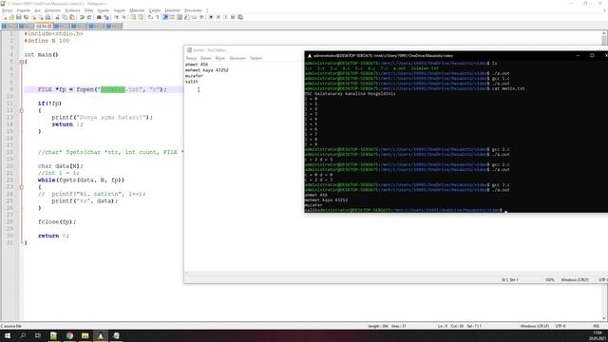This screenshot has width=608, height=342.
Task: Open the Düzenle menu in Notepad++
Action: point(23,10)
